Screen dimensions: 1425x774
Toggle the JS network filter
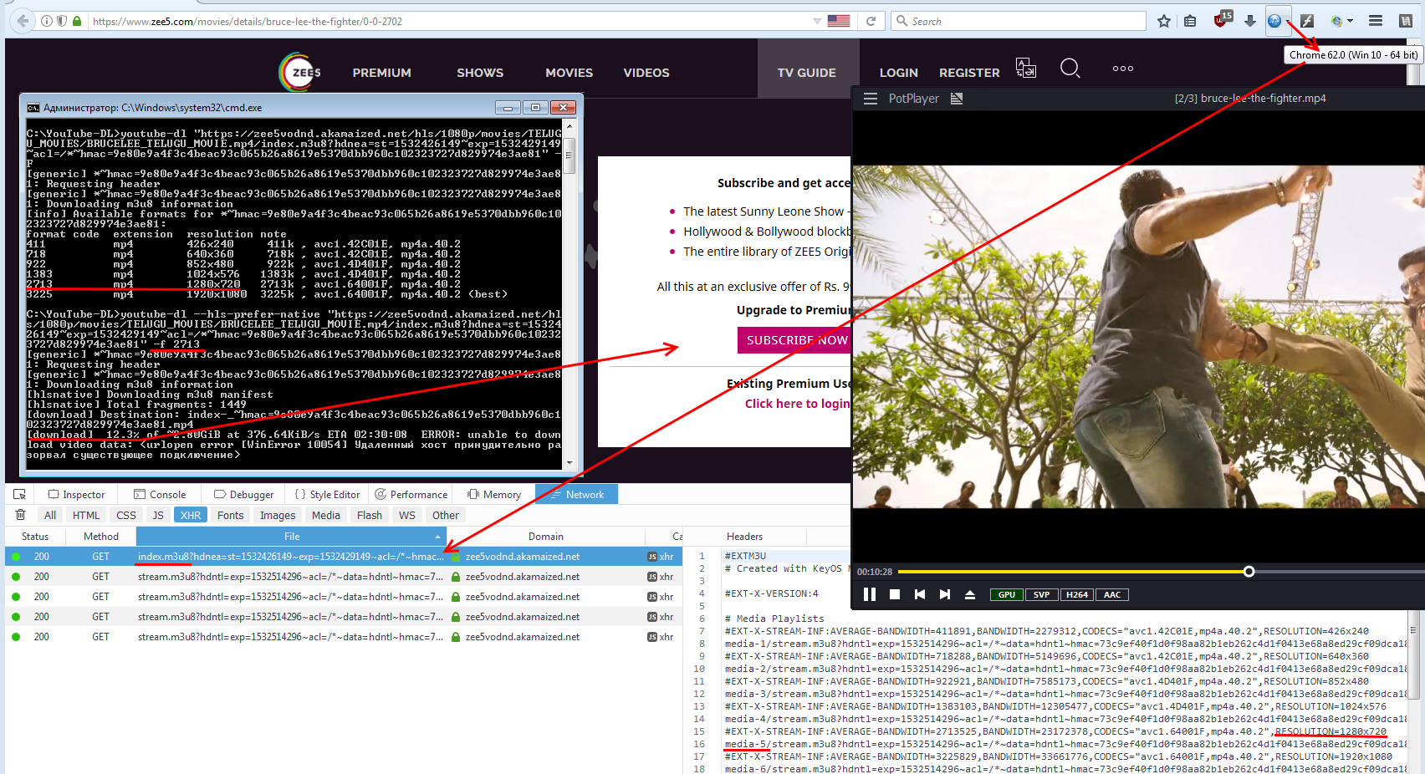(x=158, y=516)
